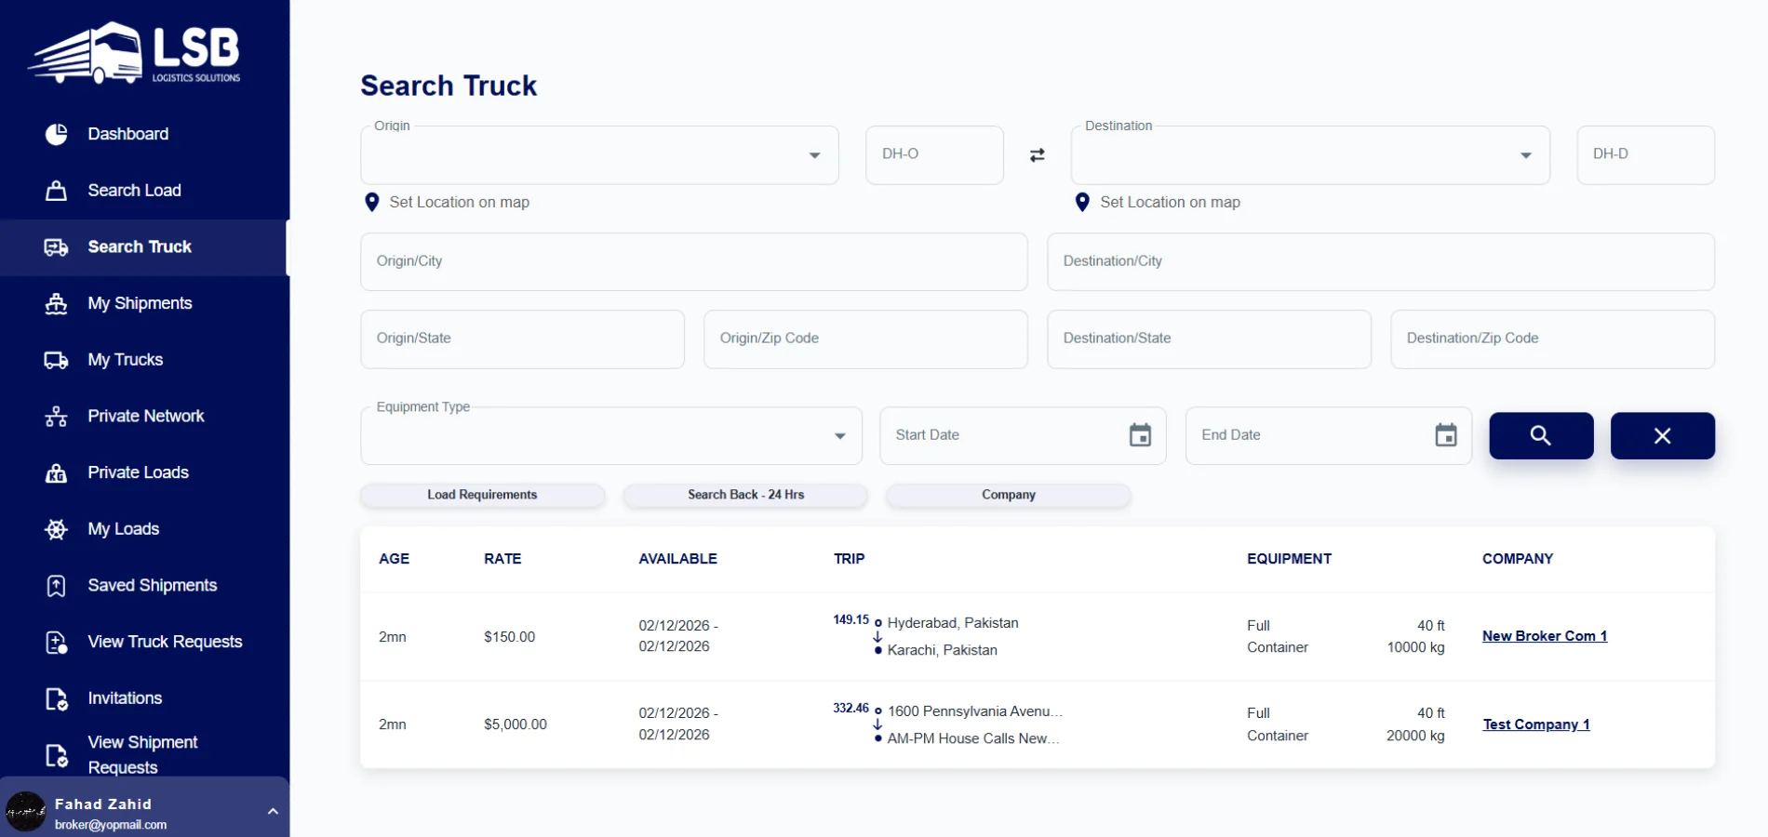Go to My Shipments in sidebar
This screenshot has height=837, width=1768.
click(x=140, y=303)
